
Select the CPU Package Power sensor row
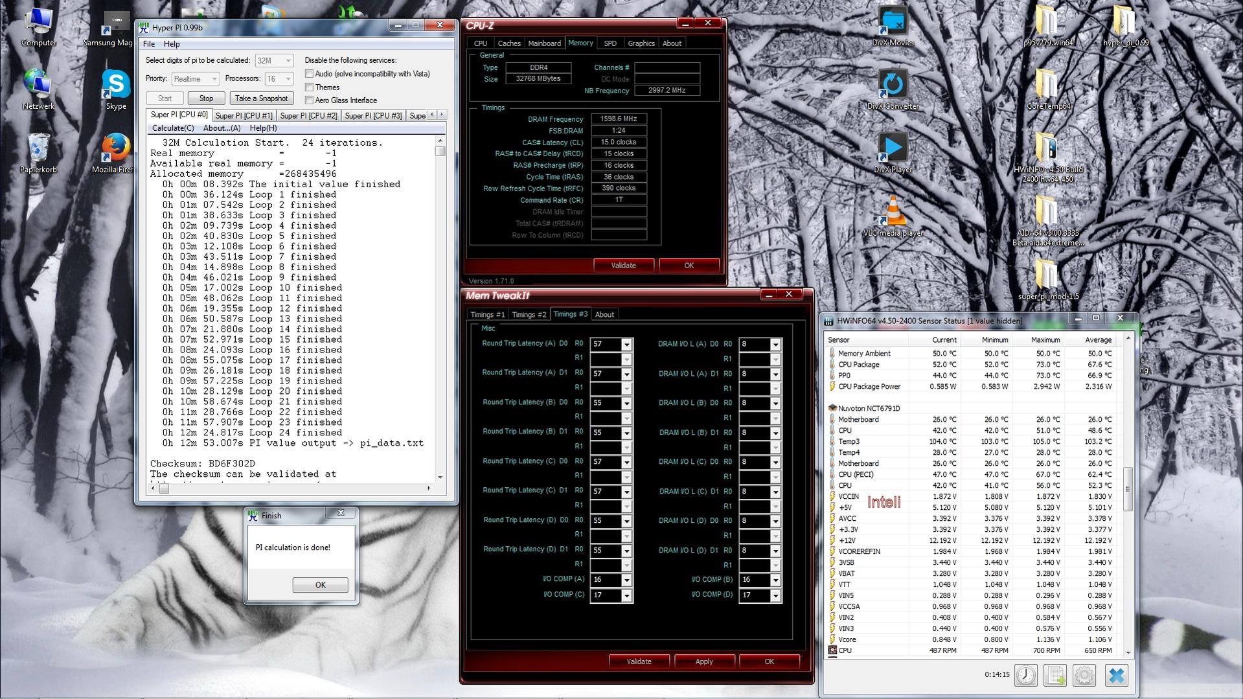tap(970, 387)
